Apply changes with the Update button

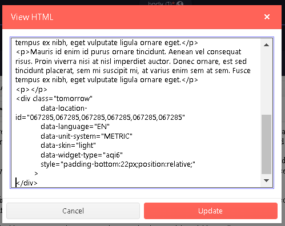point(211,211)
